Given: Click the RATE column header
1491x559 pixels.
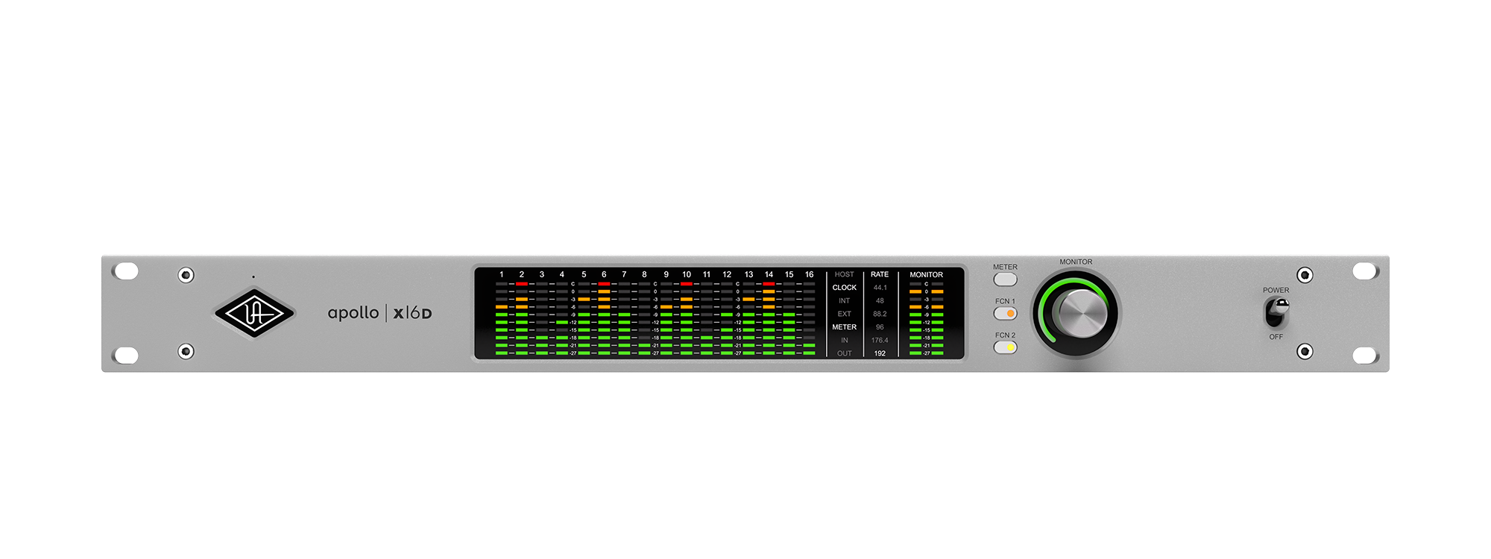Looking at the screenshot, I should click(x=880, y=274).
